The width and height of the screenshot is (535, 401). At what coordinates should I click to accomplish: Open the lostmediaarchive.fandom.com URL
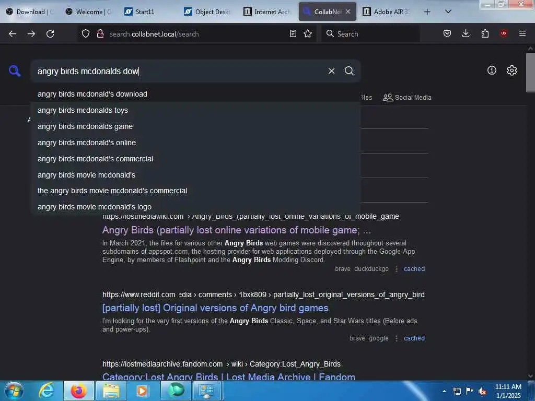222,364
